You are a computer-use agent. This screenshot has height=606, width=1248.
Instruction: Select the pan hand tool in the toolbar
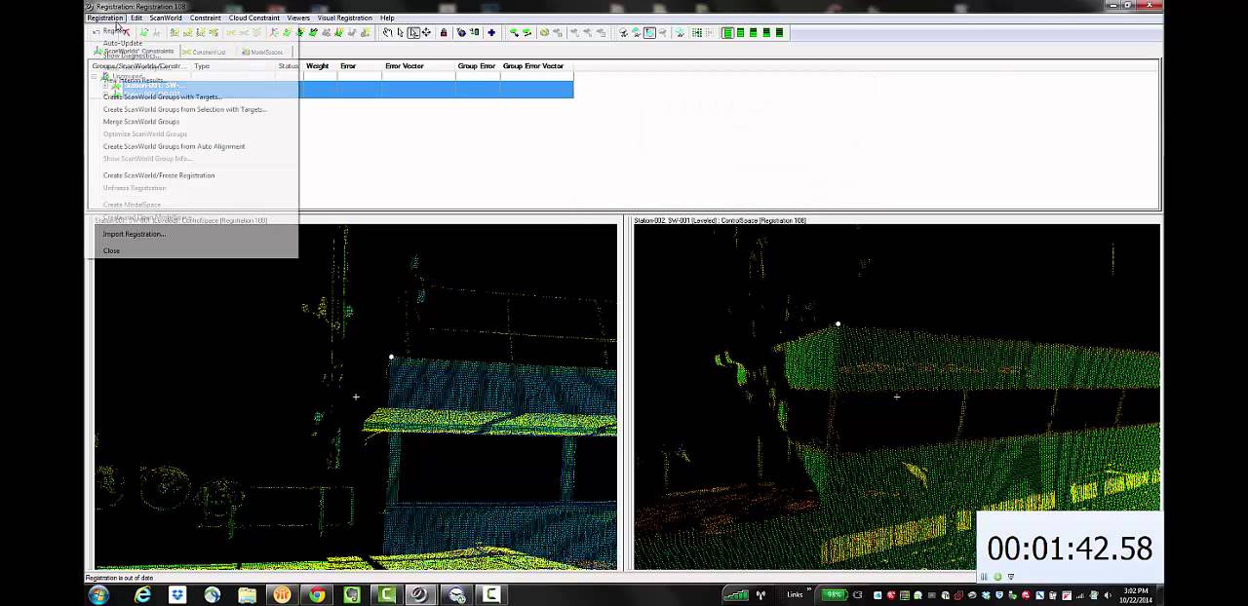(387, 32)
